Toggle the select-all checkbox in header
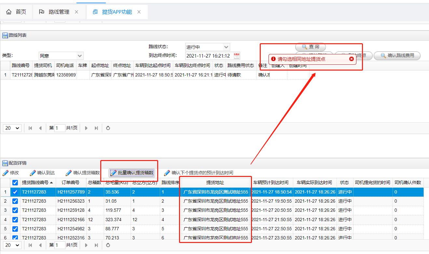429x254 pixels. click(15, 183)
